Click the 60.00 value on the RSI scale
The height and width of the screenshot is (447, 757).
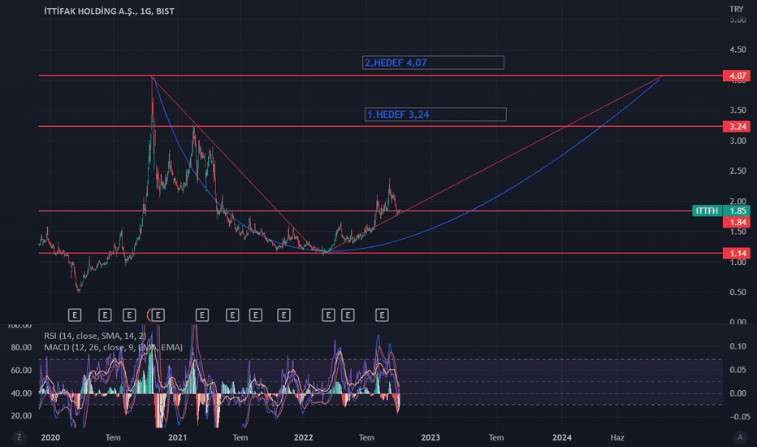(21, 371)
